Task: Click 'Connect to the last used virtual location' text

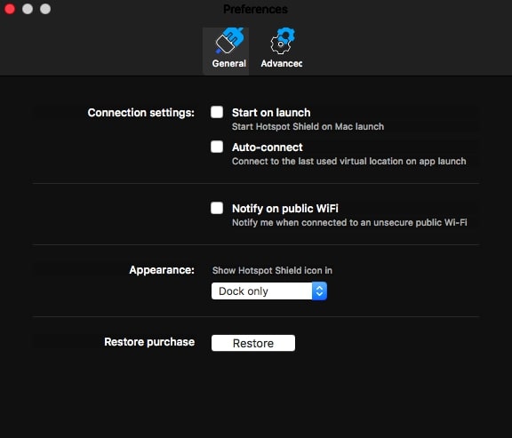Action: click(x=349, y=161)
